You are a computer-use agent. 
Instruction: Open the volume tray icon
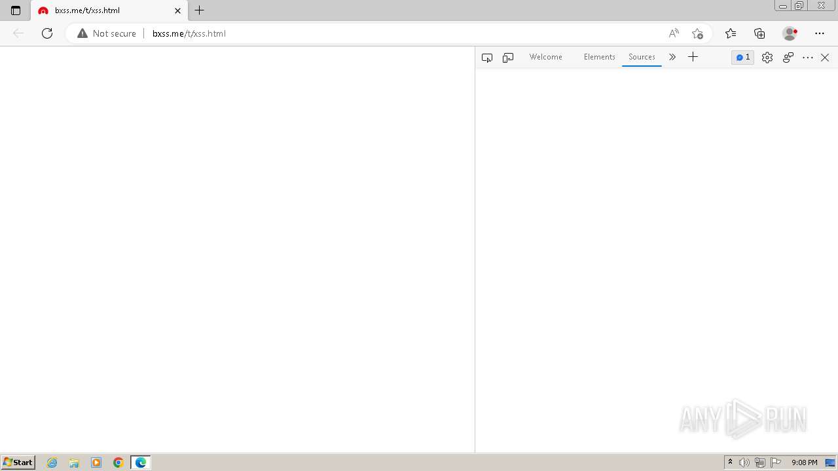pos(744,462)
